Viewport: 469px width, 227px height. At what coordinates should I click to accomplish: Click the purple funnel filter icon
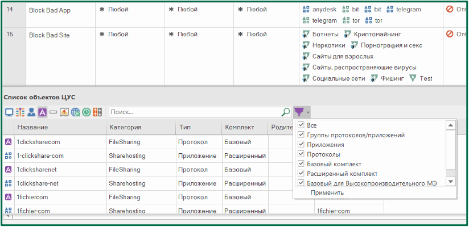click(x=299, y=112)
